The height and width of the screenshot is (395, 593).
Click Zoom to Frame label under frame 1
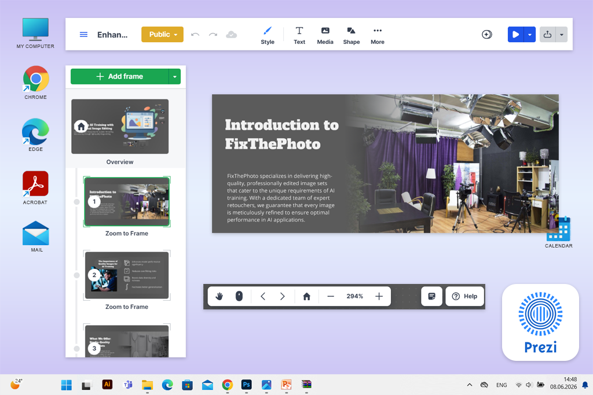(127, 234)
